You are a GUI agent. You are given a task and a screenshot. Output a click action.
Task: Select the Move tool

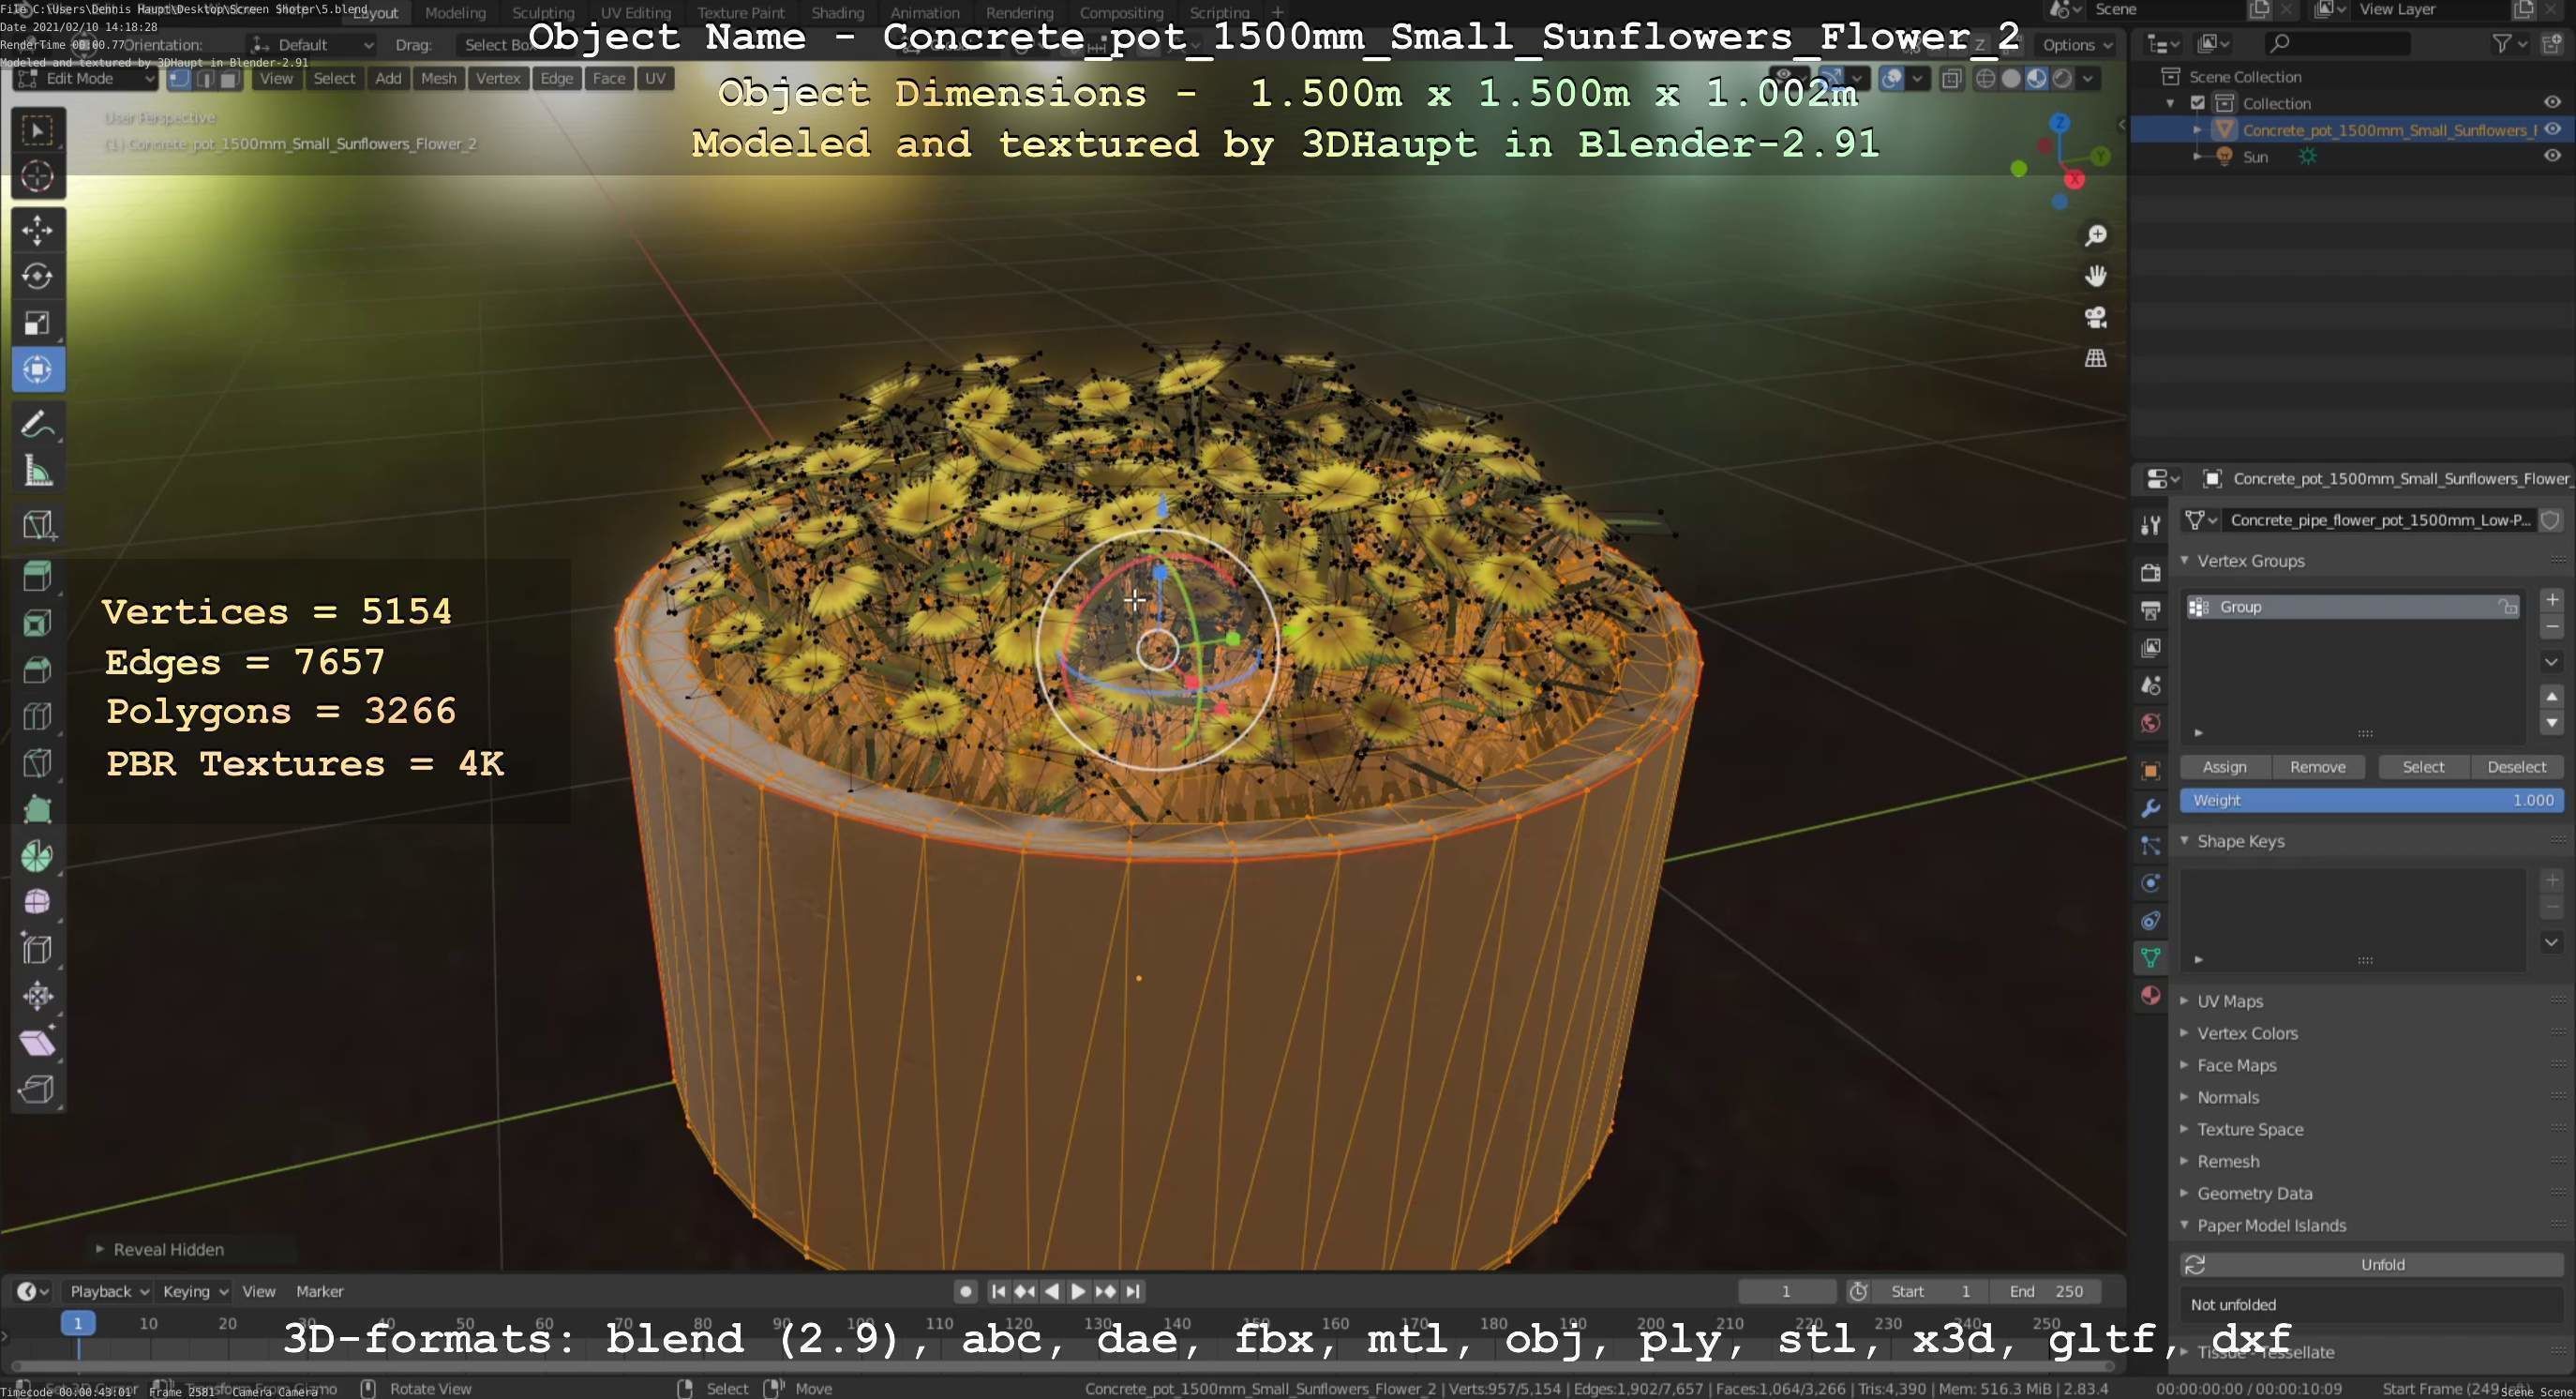click(38, 230)
